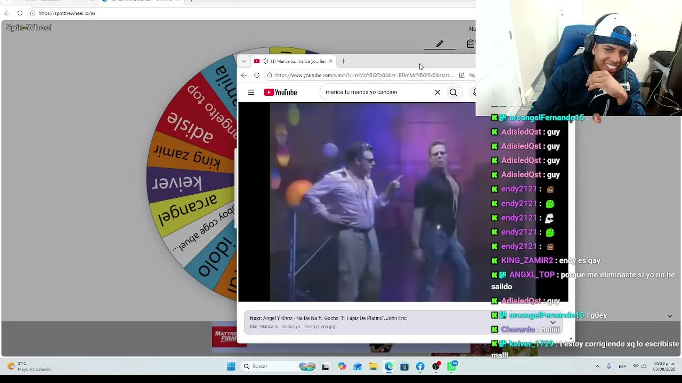
Task: Reload the SpinTheWheel page
Action: coord(20,13)
